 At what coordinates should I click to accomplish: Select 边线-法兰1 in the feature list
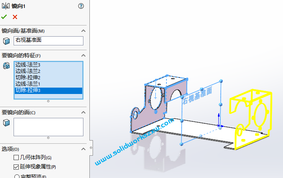48,84
